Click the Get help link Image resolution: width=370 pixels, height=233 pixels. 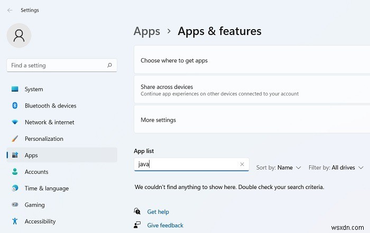pyautogui.click(x=158, y=212)
